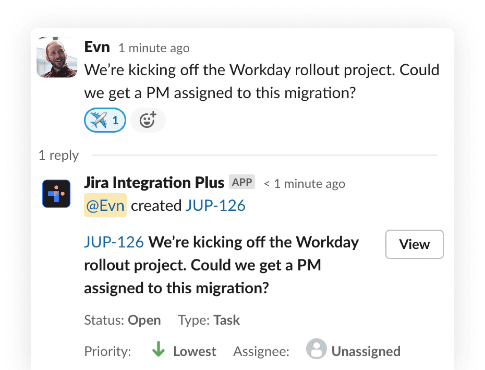The image size is (485, 370).
Task: Click the APP badge next to Jira Integration Plus
Action: point(242,182)
